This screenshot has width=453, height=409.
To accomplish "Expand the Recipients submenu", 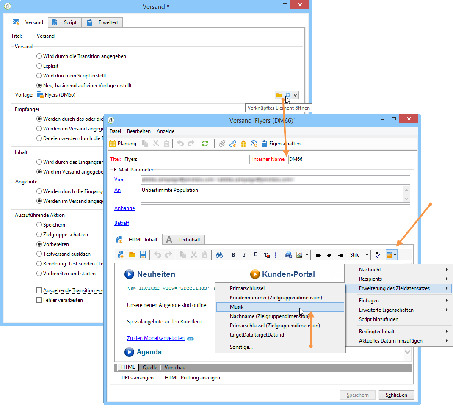I will coord(399,279).
